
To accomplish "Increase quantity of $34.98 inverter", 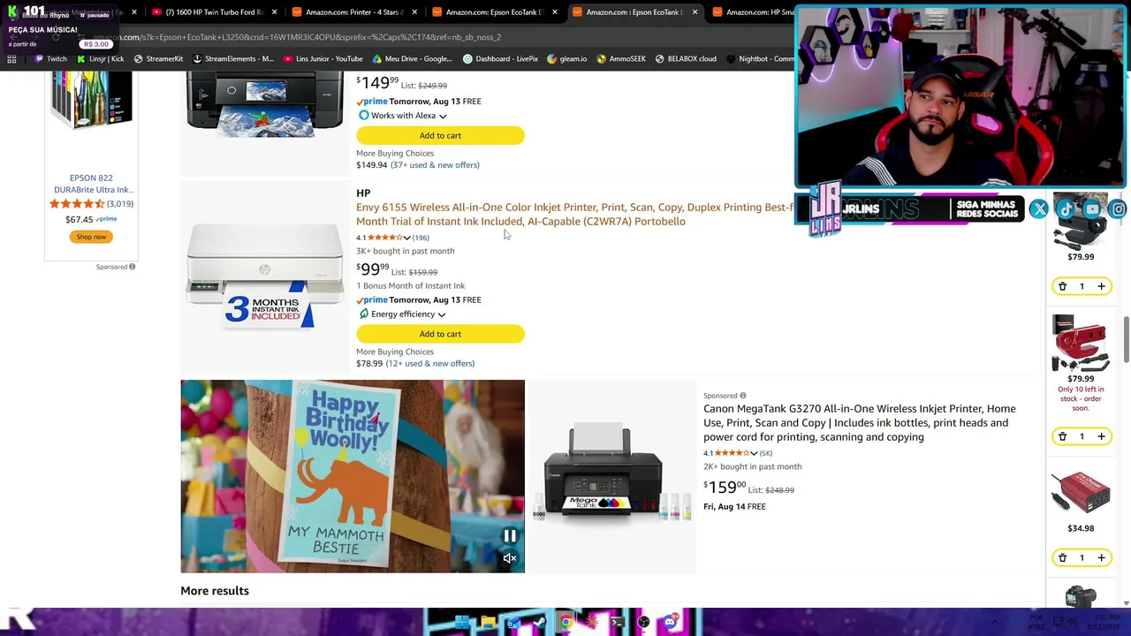I will [1101, 557].
